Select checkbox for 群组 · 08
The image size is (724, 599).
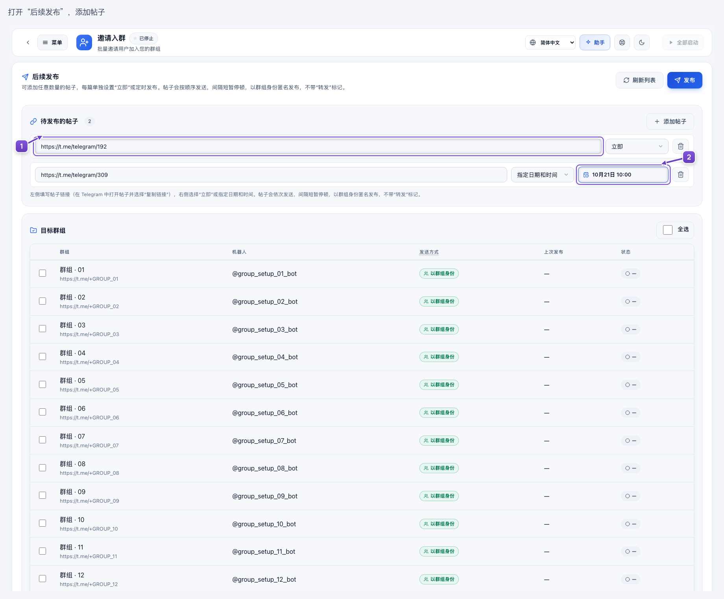42,468
